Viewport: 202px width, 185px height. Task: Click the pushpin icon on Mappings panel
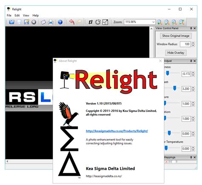coord(191,157)
